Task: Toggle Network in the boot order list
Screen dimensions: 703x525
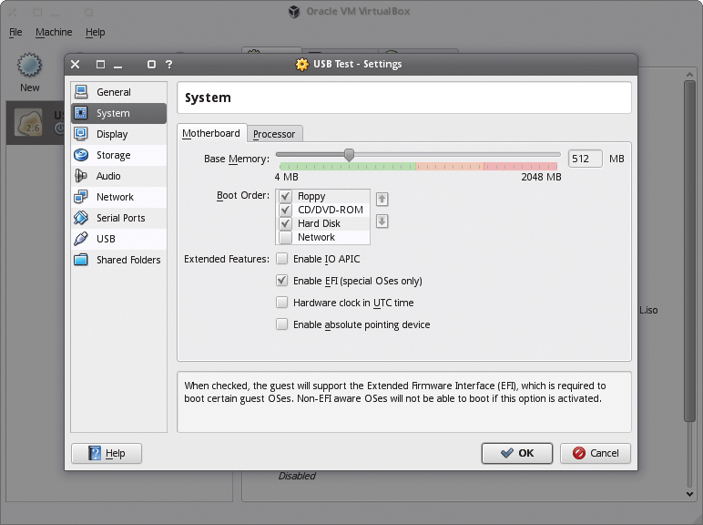Action: (x=286, y=237)
